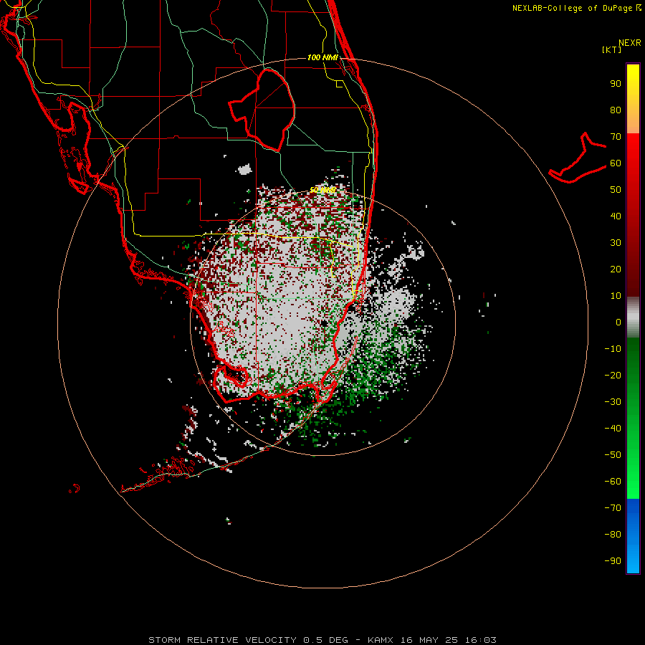Click the -50 value on the velocity scale
This screenshot has height=645, width=645.
coord(613,454)
